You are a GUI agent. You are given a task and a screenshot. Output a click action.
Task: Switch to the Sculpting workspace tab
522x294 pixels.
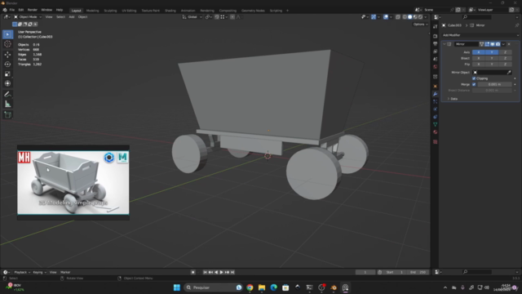click(x=111, y=11)
